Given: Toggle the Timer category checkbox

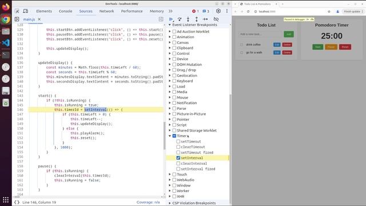Looking at the screenshot, I should [174, 136].
